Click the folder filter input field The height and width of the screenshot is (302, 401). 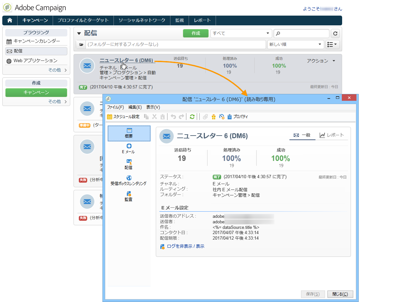pos(176,45)
